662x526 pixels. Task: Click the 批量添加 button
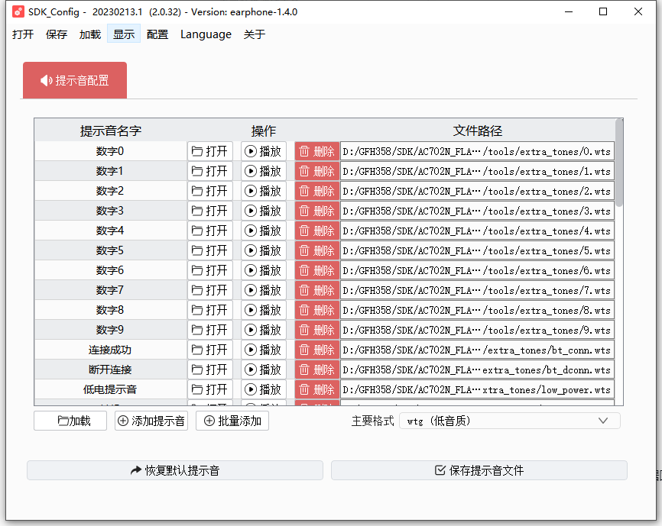232,421
